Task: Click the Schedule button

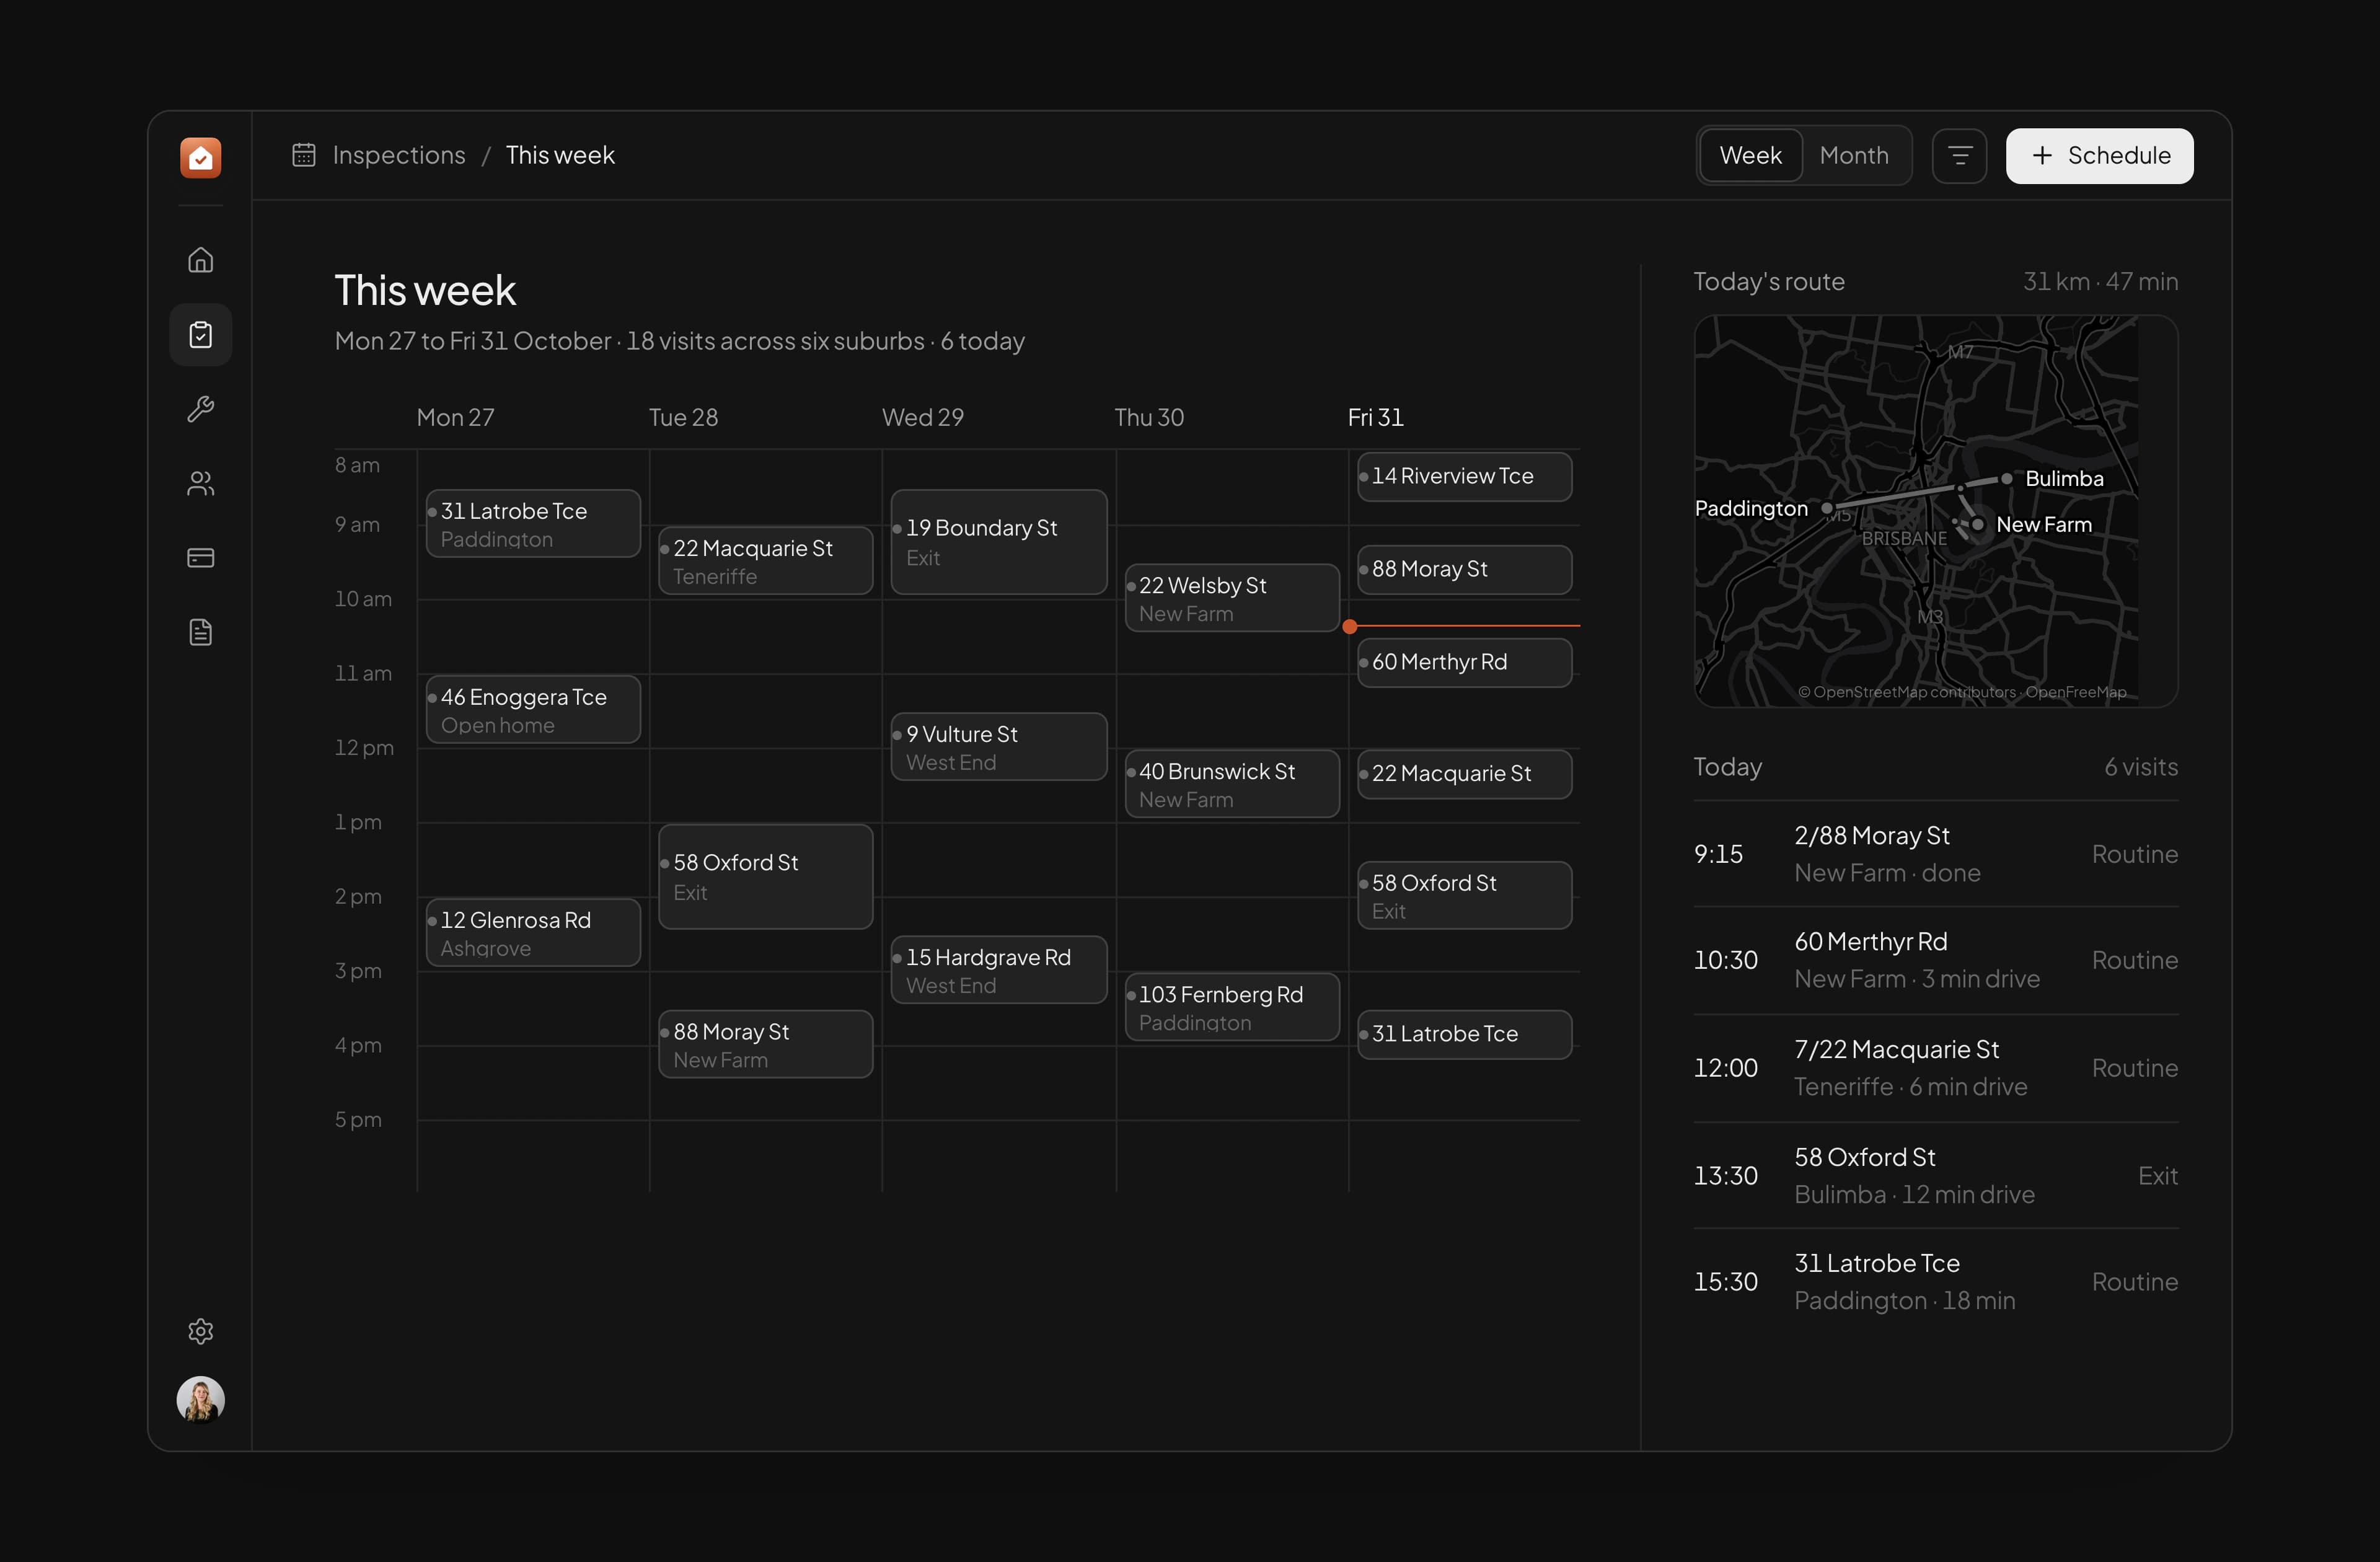Action: tap(2099, 156)
